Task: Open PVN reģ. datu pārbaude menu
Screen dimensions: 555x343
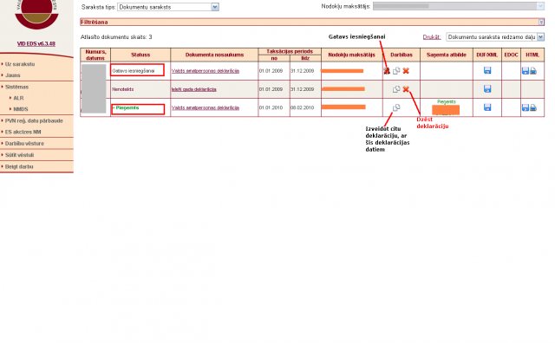Action: (x=34, y=121)
